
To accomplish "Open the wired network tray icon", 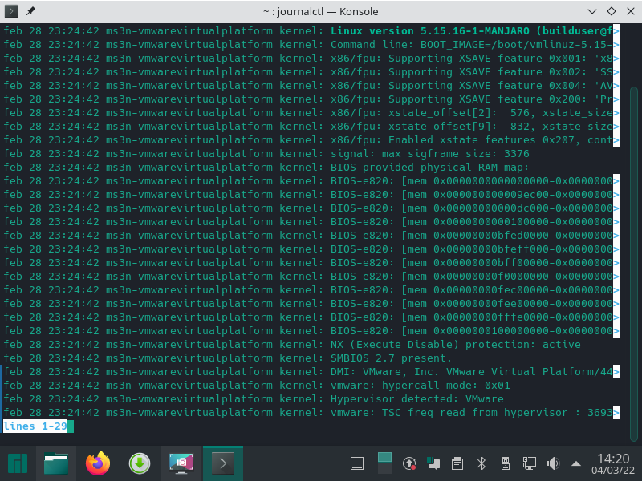I will pyautogui.click(x=529, y=463).
